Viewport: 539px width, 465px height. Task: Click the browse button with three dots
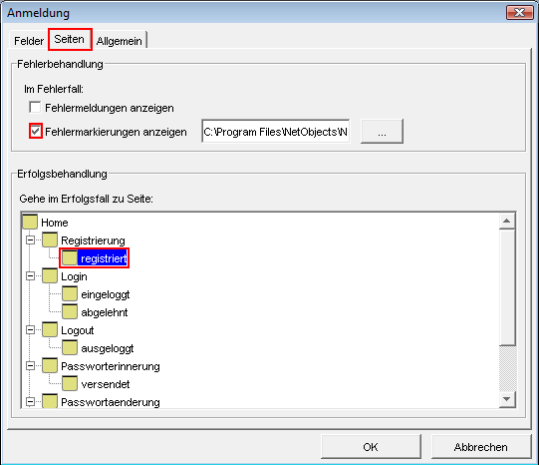point(382,131)
